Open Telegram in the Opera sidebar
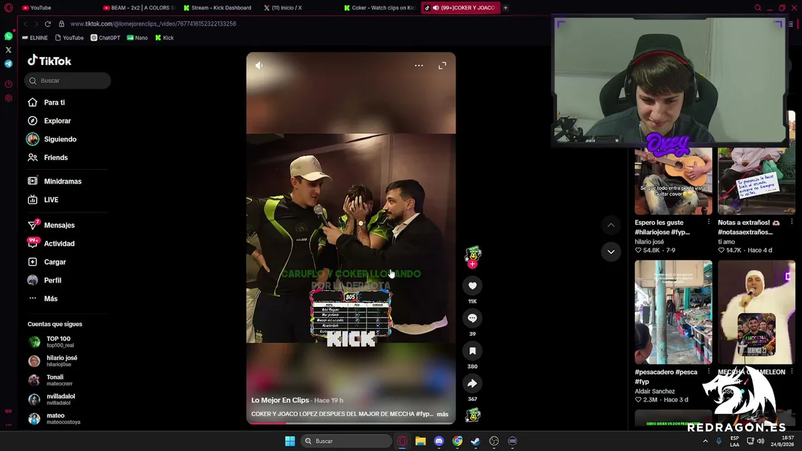Viewport: 802px width, 451px height. pyautogui.click(x=8, y=64)
